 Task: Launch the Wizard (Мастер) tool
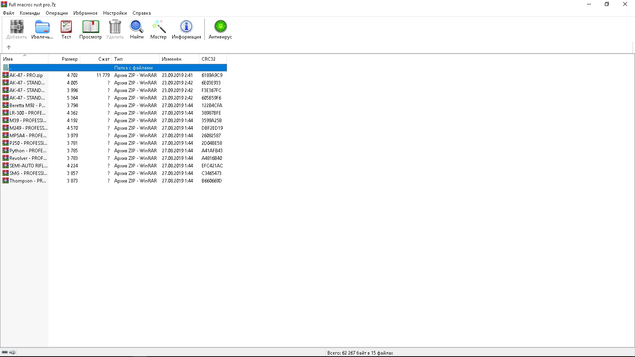point(158,30)
